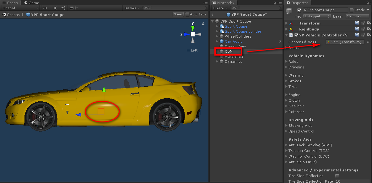Toggle scene audio speaker icon
This screenshot has width=372, height=183.
coord(63,8)
